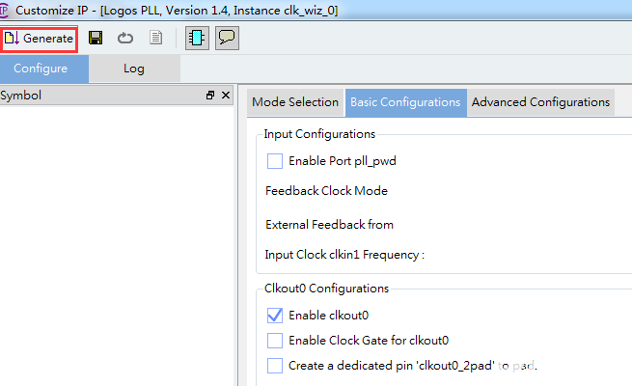Select the Basic Configurations tab

pyautogui.click(x=405, y=102)
